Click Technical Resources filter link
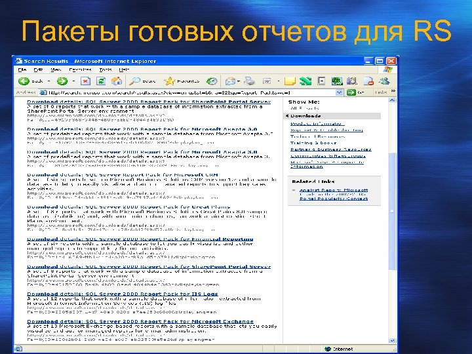Image resolution: width=472 pixels, height=354 pixels. click(317, 136)
